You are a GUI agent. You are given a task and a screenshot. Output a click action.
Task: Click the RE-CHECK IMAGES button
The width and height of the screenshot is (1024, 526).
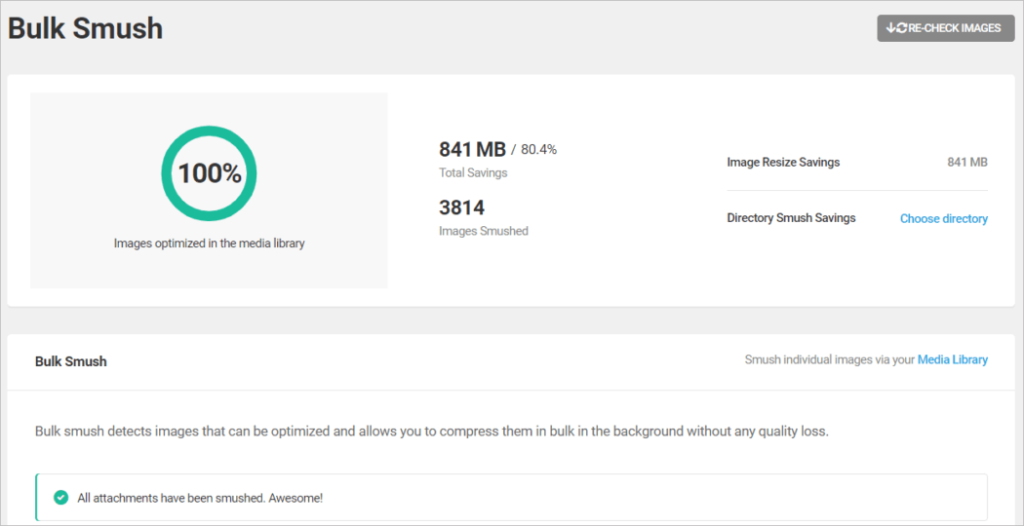point(945,28)
